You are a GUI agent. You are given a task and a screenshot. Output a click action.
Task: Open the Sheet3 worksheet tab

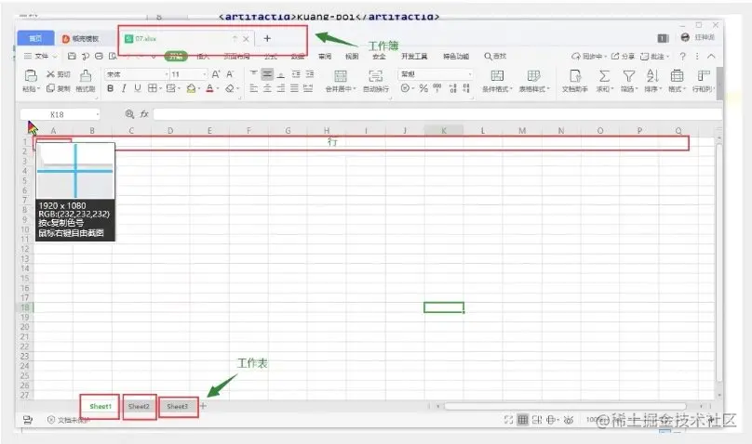(x=178, y=406)
